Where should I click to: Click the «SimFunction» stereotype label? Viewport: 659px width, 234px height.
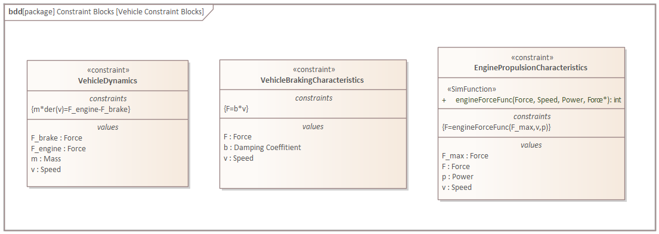(x=472, y=89)
